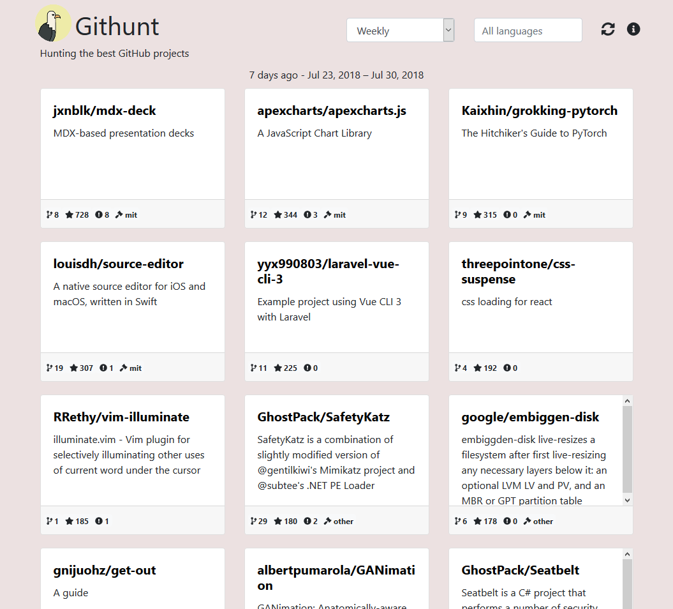Click scroll-down arrow in embiggen-disk card
This screenshot has height=609, width=673.
coord(628,500)
